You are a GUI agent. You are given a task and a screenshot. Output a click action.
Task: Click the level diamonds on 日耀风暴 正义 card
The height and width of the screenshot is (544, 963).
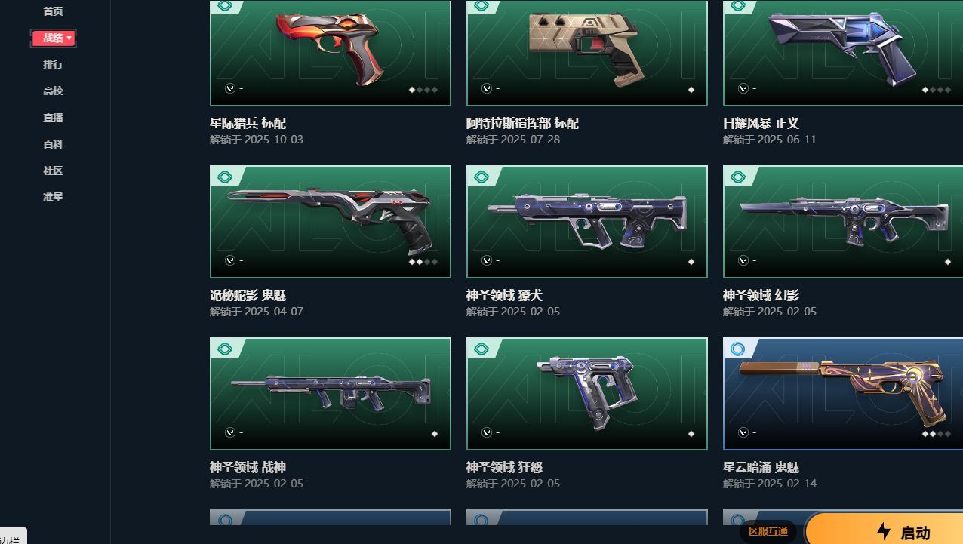pyautogui.click(x=937, y=90)
